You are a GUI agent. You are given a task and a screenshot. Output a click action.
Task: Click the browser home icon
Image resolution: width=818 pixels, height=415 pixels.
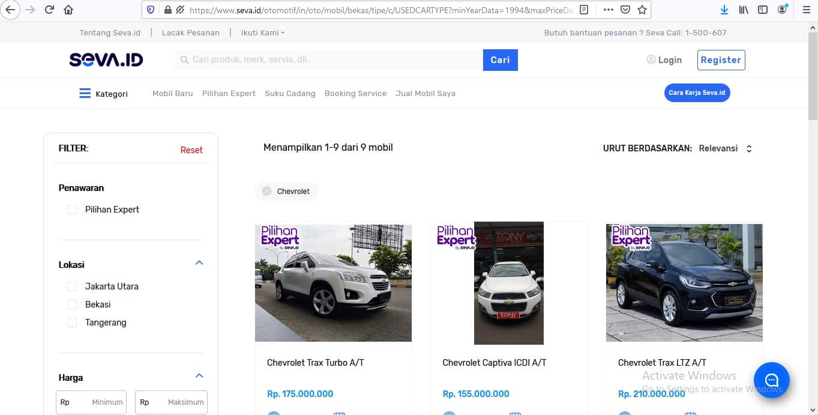pyautogui.click(x=68, y=10)
